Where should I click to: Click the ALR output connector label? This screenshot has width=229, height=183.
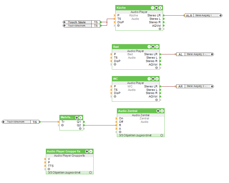click(189, 15)
